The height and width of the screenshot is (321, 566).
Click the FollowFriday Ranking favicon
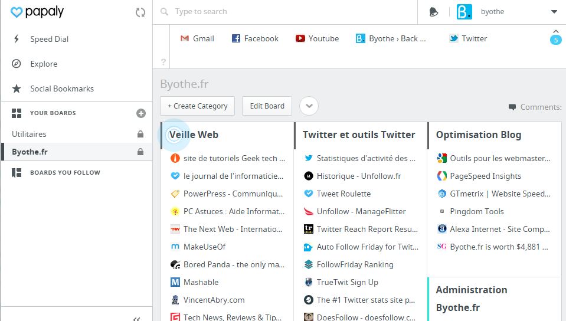click(x=309, y=265)
